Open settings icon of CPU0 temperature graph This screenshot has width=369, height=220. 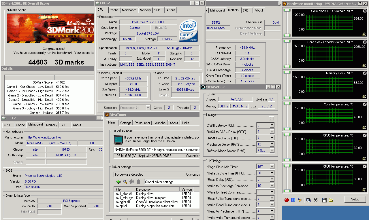[364, 159]
